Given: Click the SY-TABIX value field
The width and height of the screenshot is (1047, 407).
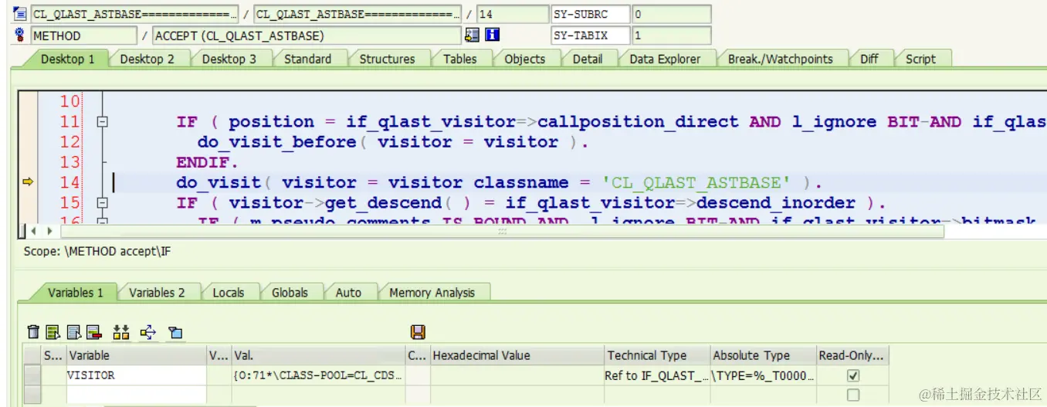Looking at the screenshot, I should 671,36.
